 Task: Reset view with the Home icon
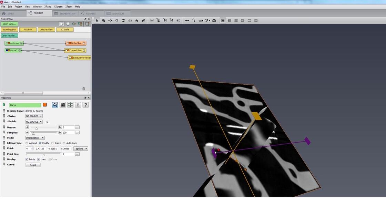(x=136, y=21)
